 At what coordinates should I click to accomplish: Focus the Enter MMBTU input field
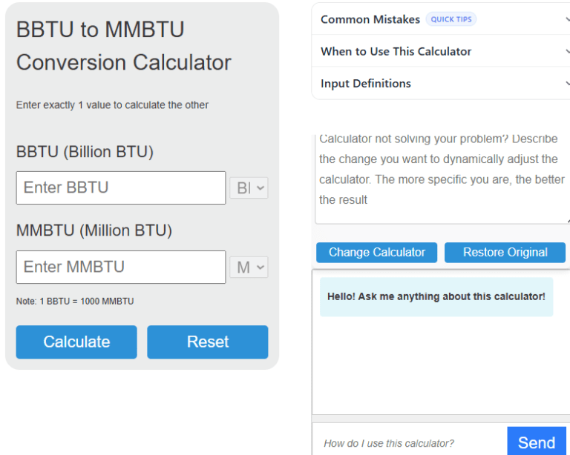[x=121, y=268]
